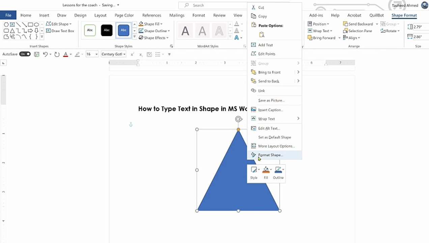Open the Align dropdown

pyautogui.click(x=351, y=38)
